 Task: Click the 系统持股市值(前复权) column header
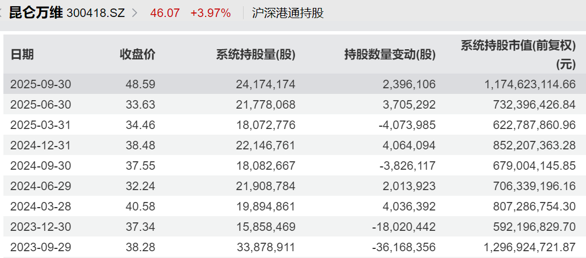pos(517,46)
